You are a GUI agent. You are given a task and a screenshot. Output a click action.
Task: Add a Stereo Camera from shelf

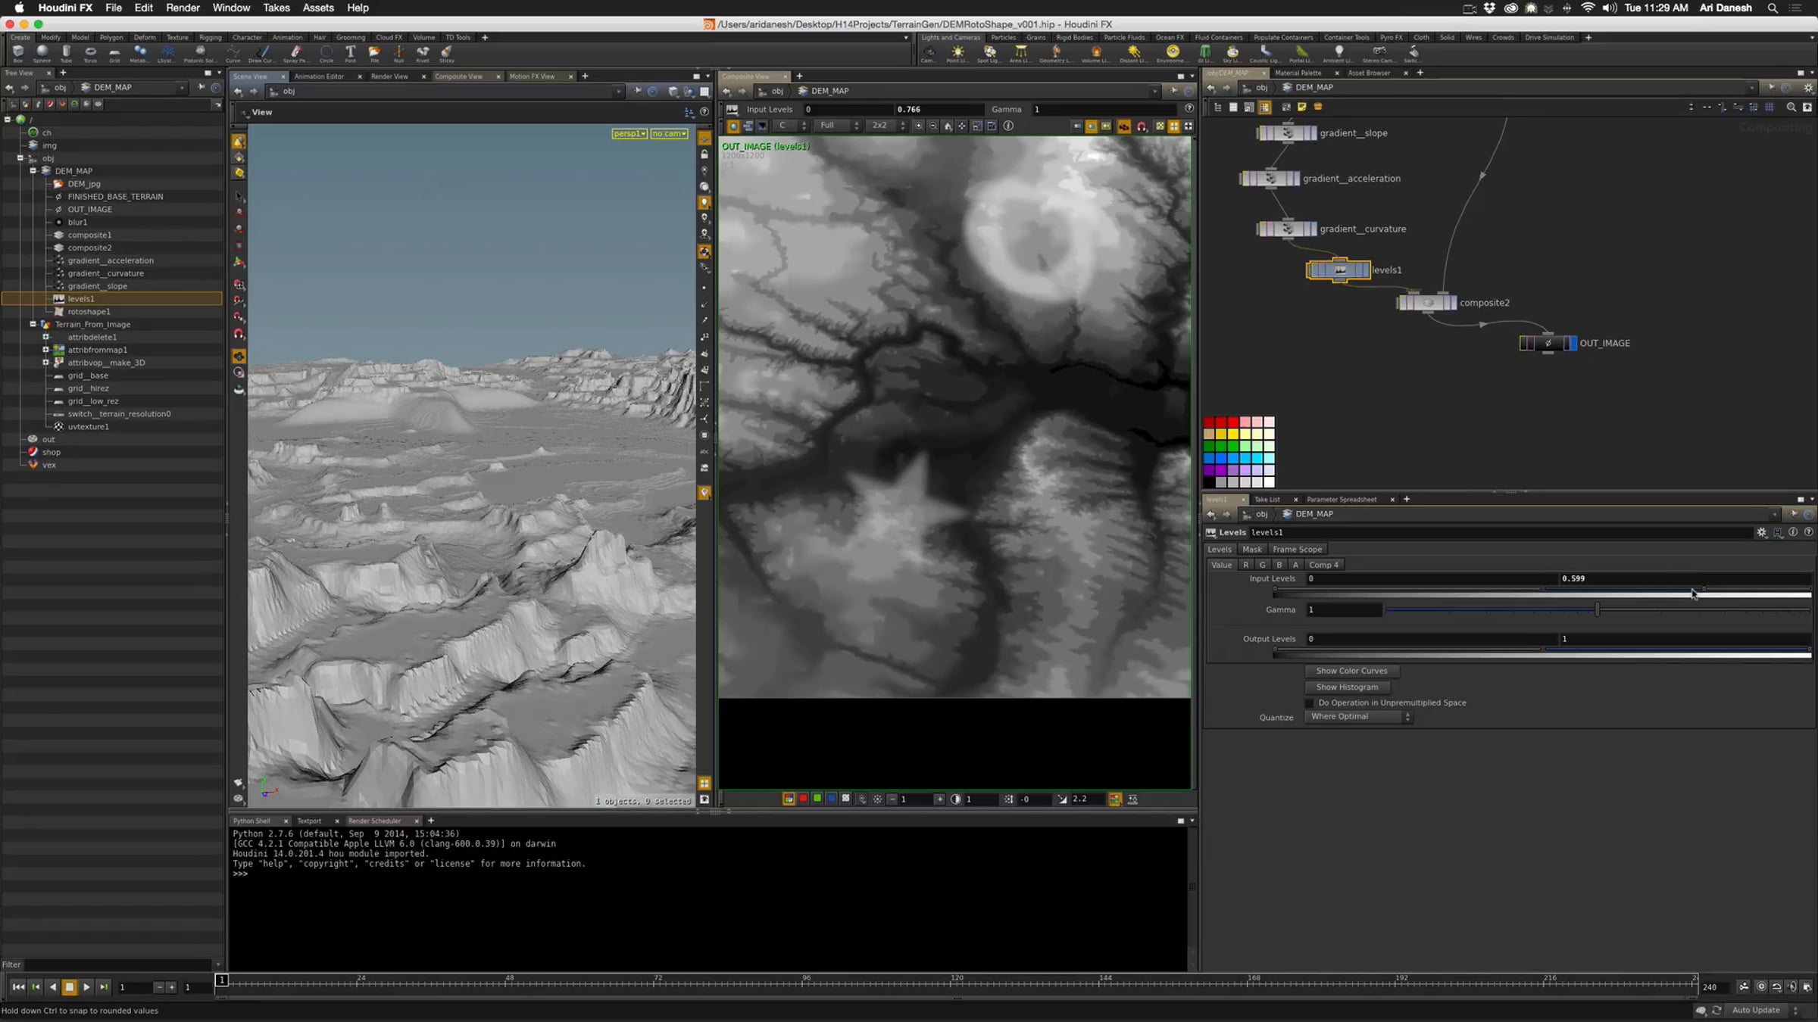(1379, 53)
